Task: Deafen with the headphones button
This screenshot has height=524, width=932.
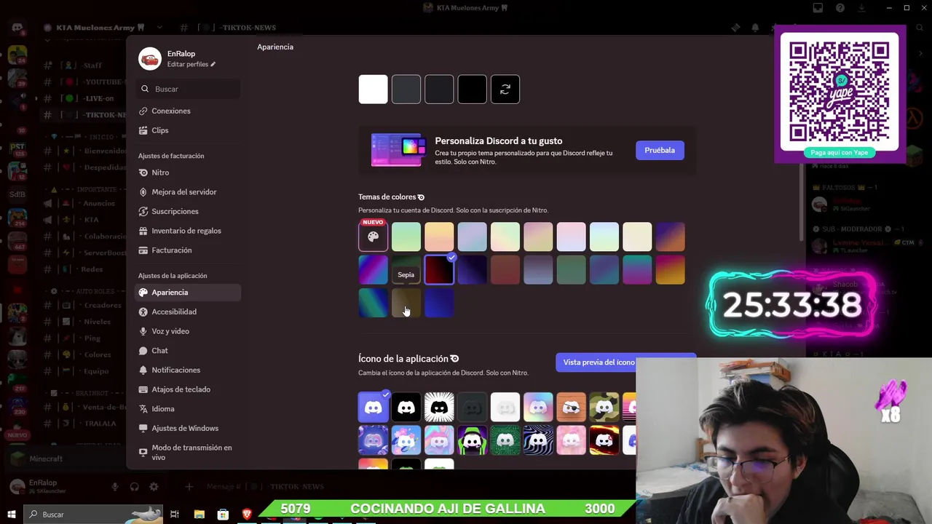Action: coord(134,487)
